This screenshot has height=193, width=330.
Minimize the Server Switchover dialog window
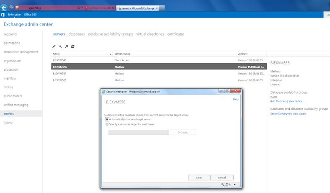(222, 91)
